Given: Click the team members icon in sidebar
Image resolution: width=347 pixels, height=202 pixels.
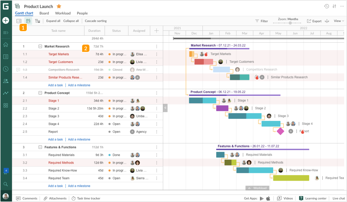Looking at the screenshot, I should (x=6, y=81).
